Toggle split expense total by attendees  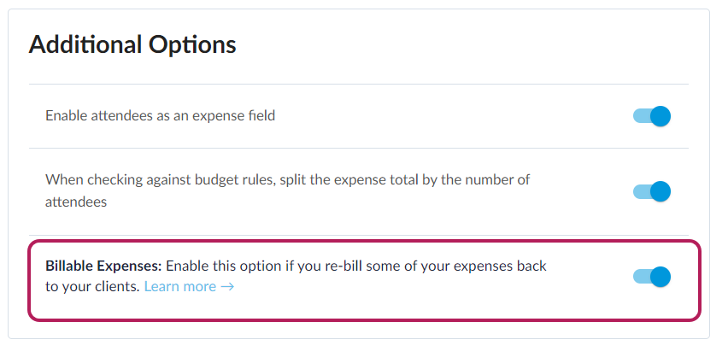pos(651,191)
